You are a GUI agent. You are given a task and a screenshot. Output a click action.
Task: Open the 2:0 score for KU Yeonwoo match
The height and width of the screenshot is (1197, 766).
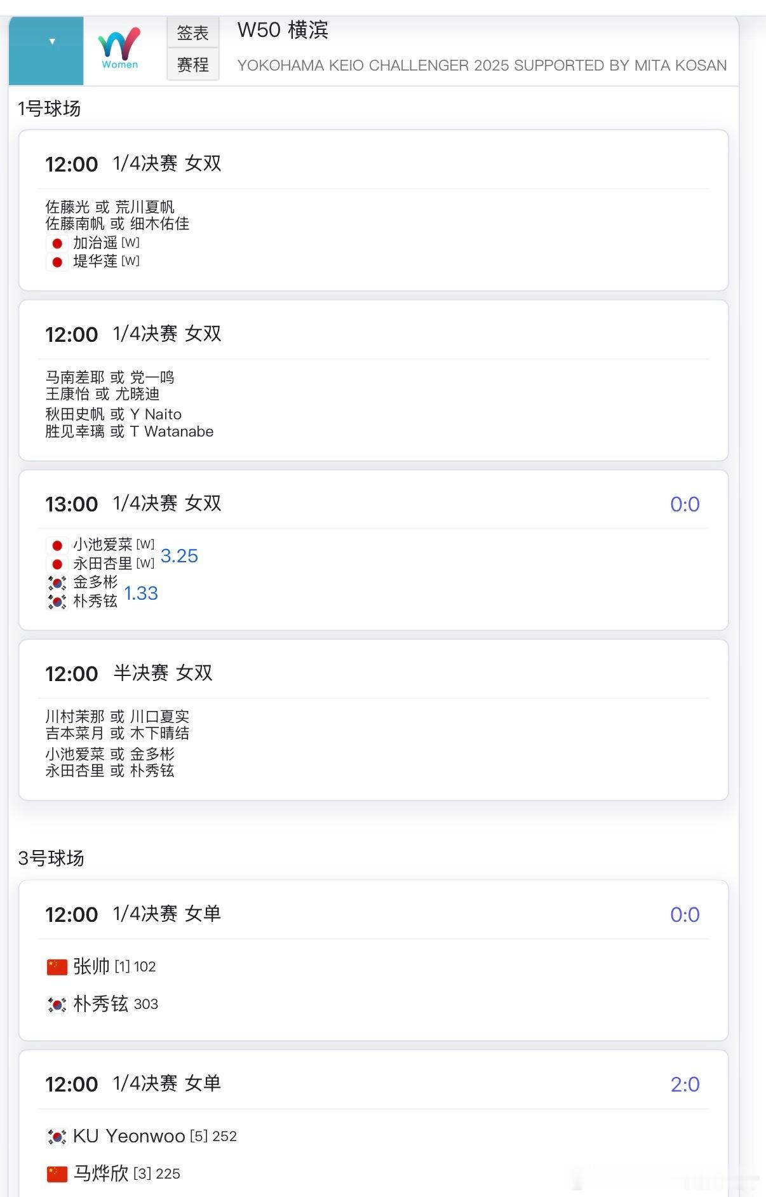click(x=685, y=1085)
